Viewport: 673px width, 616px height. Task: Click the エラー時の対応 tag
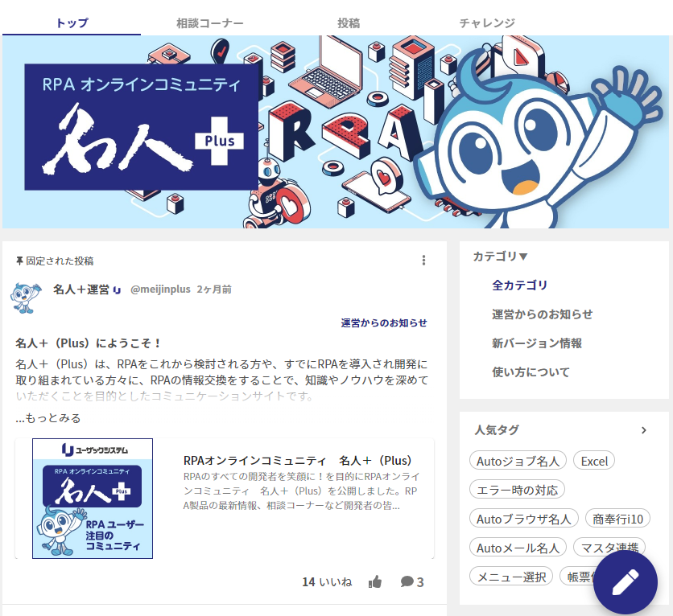tap(517, 490)
